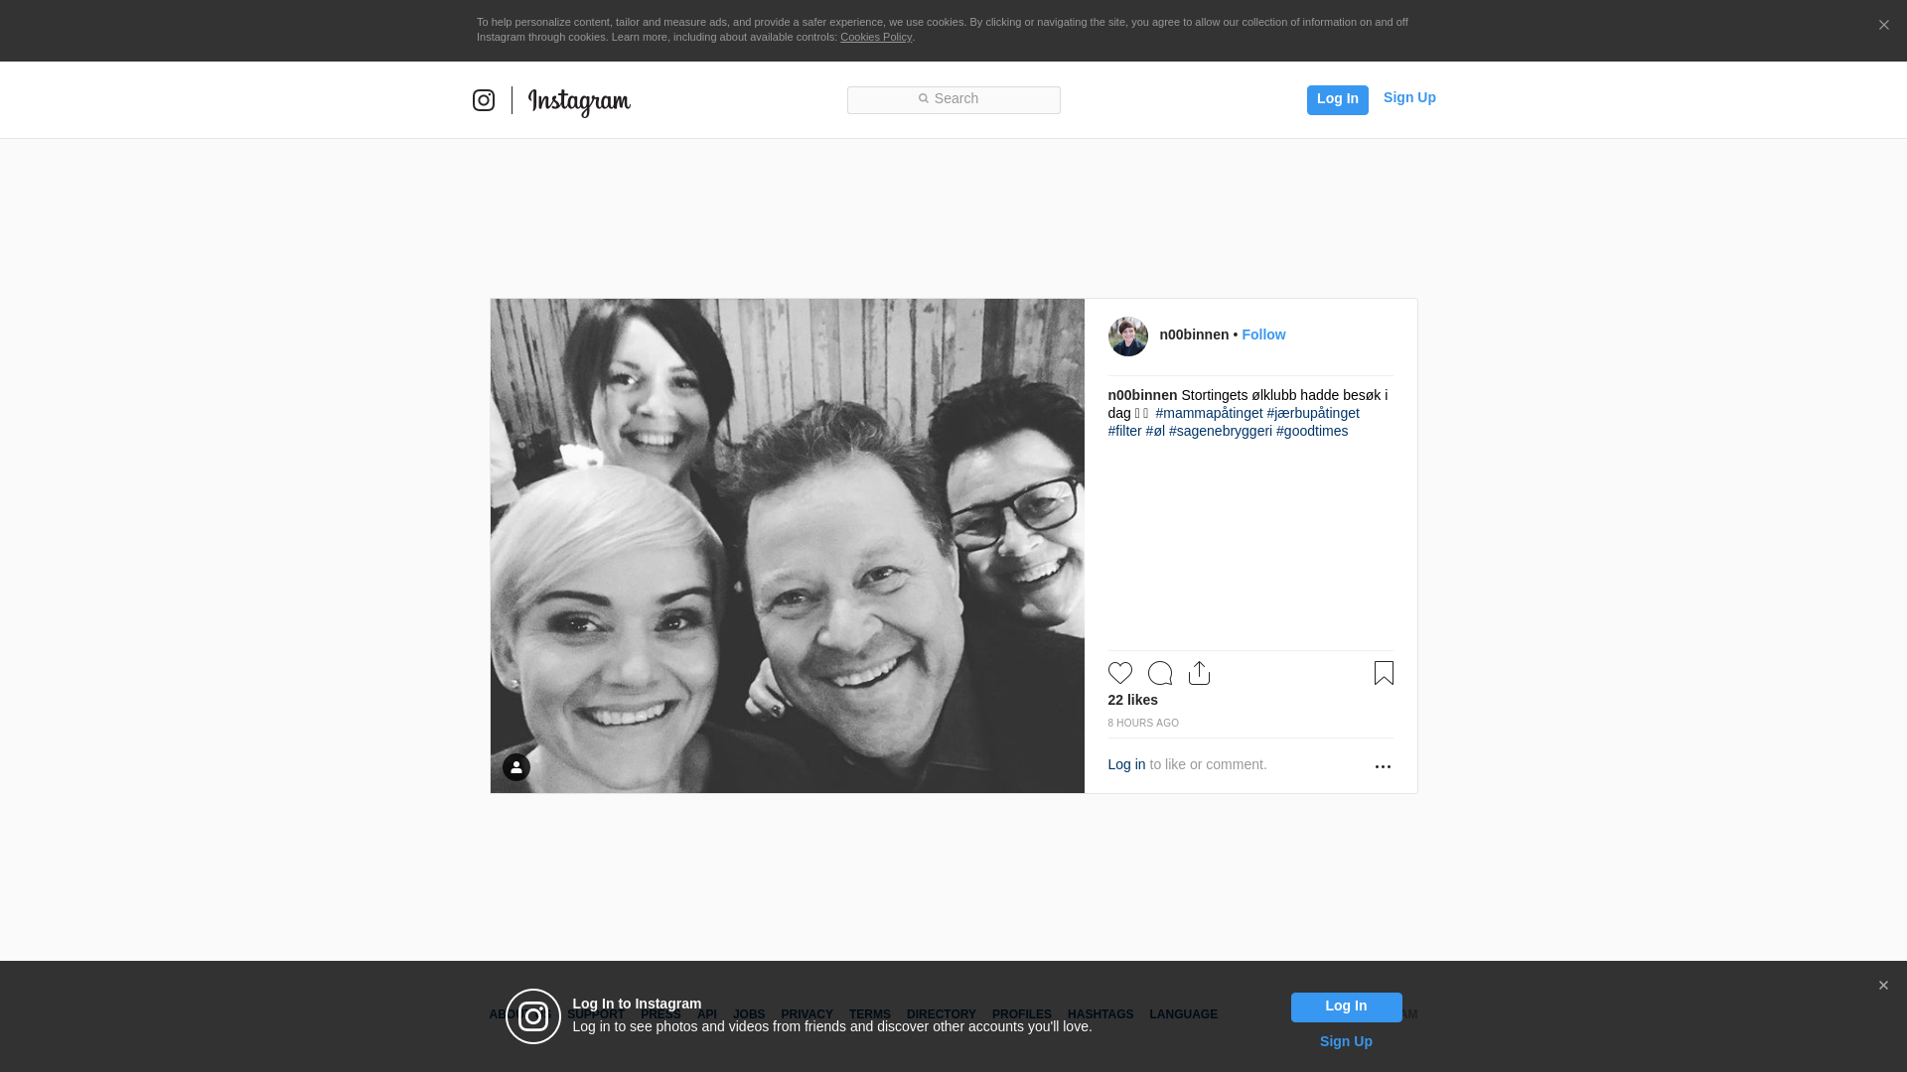The height and width of the screenshot is (1072, 1907).
Task: Click the n00binnen profile avatar
Action: (x=1127, y=336)
